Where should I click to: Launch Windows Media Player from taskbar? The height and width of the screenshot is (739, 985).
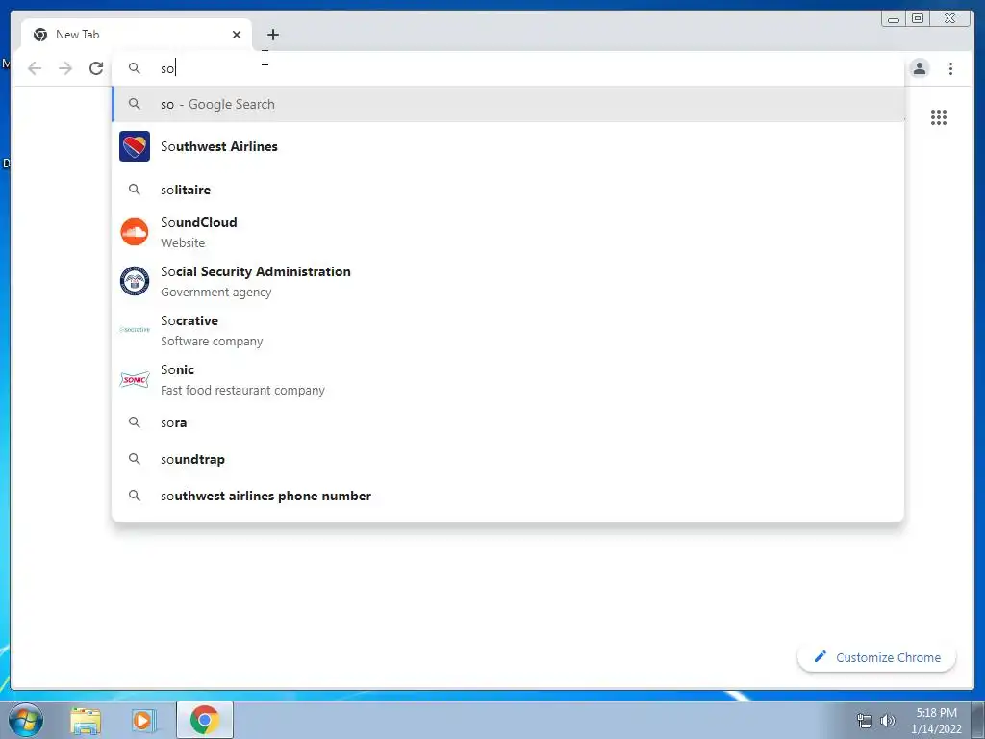click(142, 720)
